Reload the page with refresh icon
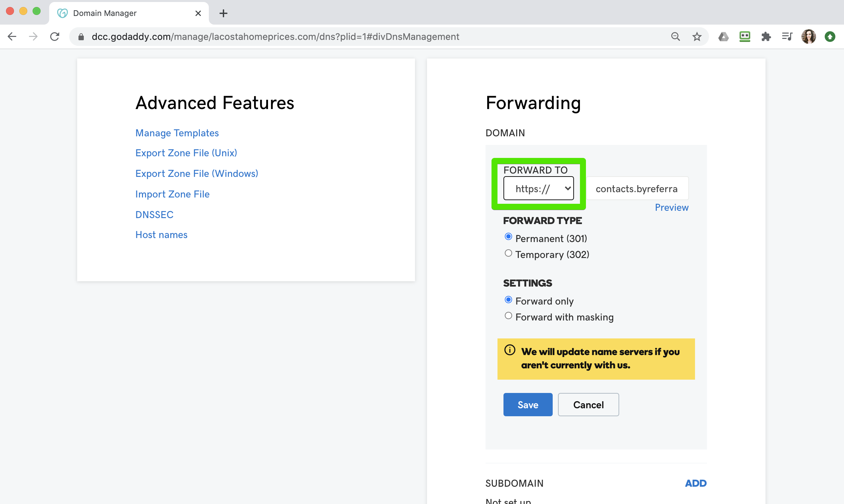Viewport: 844px width, 504px height. pyautogui.click(x=55, y=36)
